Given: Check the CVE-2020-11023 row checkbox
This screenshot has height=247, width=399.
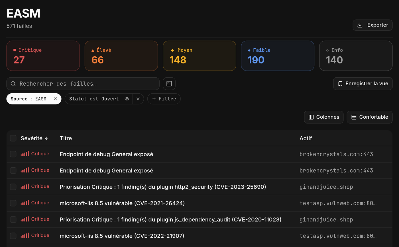Looking at the screenshot, I should coord(13,220).
